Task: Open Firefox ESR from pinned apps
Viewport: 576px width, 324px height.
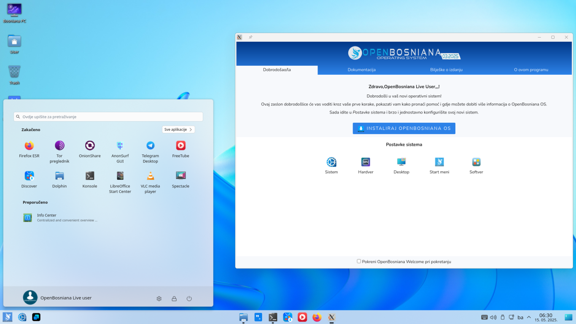Action: point(29,149)
